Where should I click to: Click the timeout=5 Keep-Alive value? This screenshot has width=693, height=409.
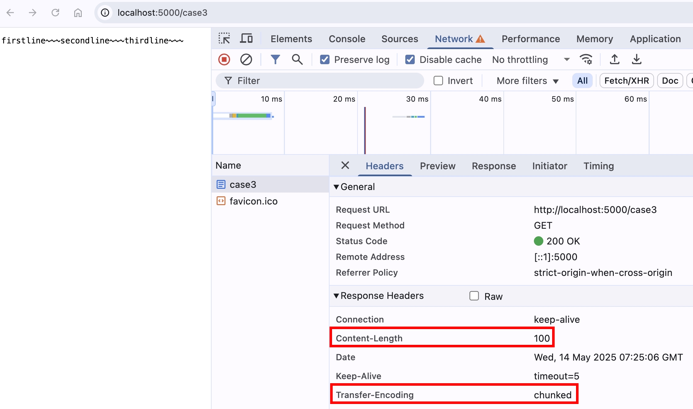[557, 376]
